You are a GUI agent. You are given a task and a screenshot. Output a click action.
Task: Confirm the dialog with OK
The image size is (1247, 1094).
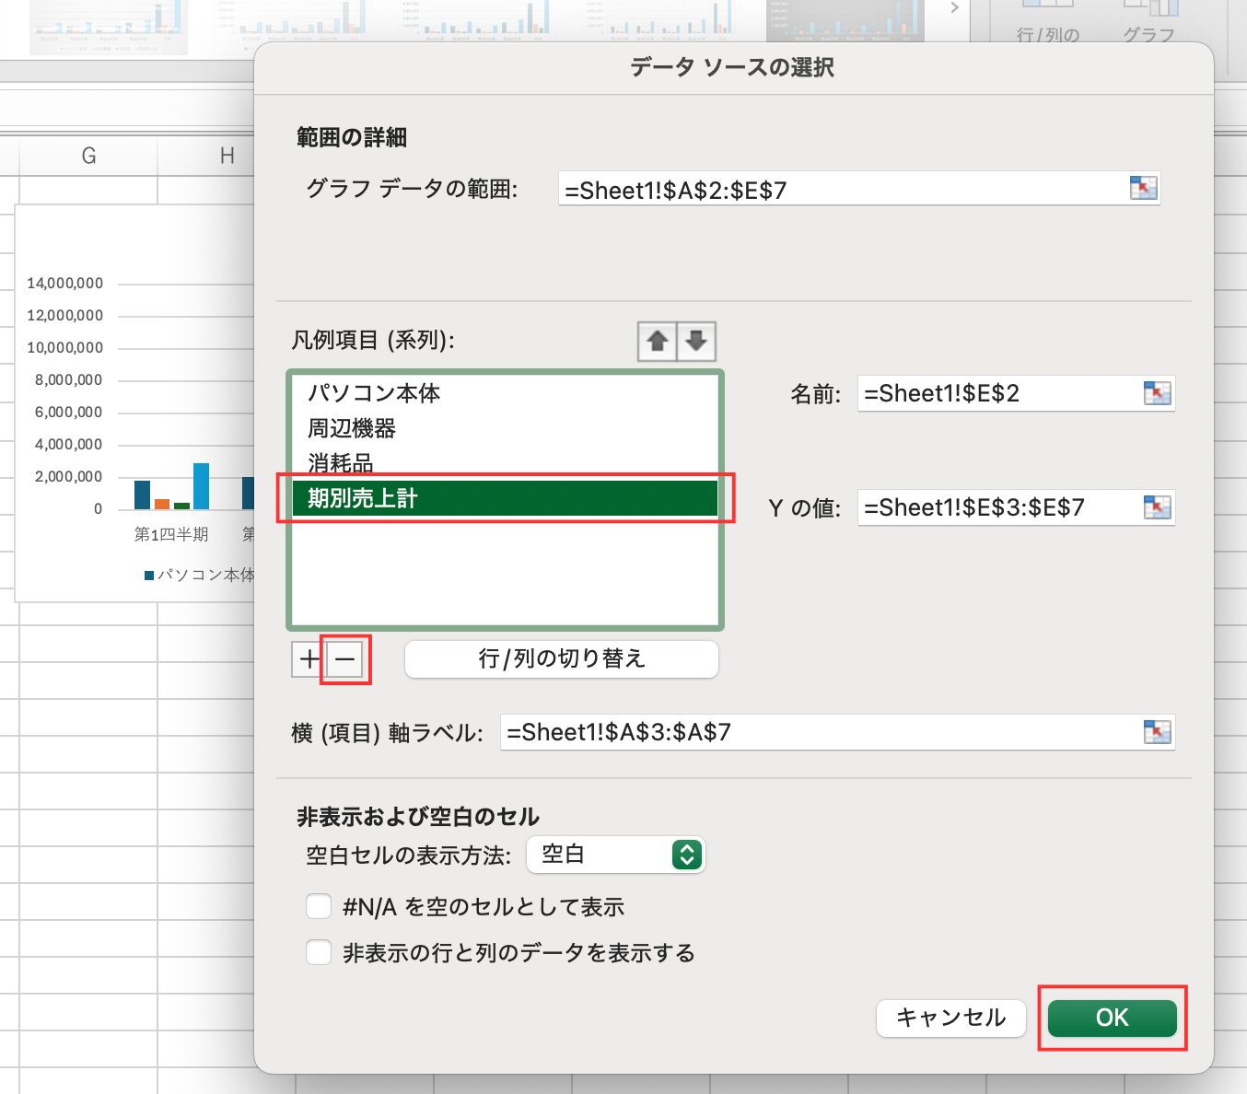click(1112, 1018)
